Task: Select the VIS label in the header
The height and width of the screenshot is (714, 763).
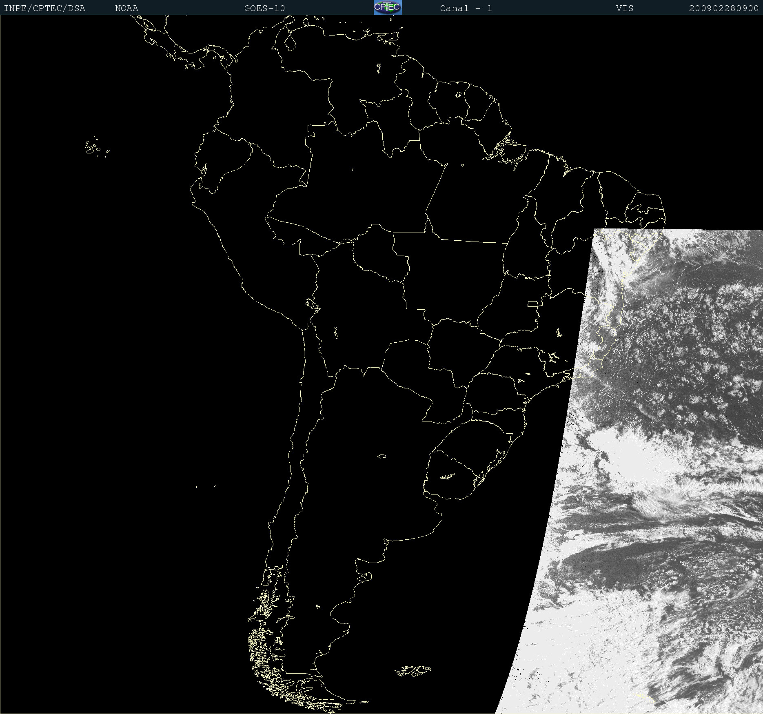Action: click(x=625, y=8)
